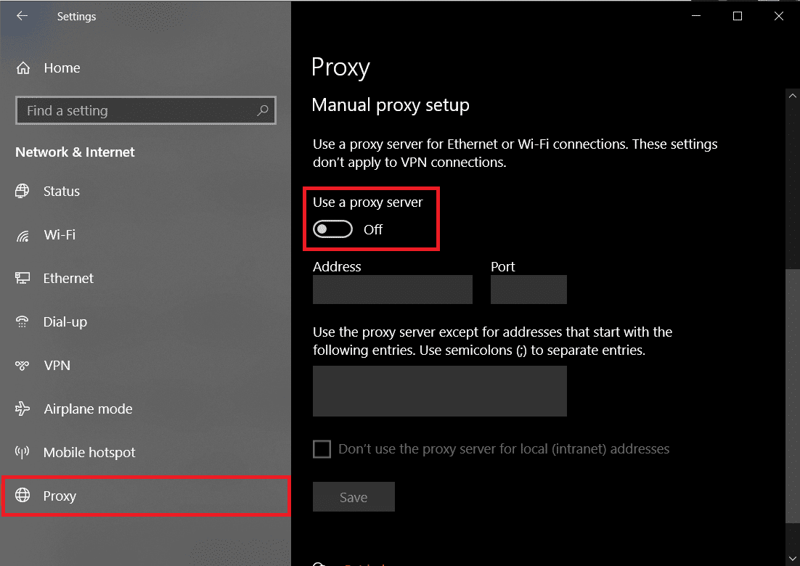The width and height of the screenshot is (800, 566).
Task: Click the exceptions list text area
Action: click(439, 390)
